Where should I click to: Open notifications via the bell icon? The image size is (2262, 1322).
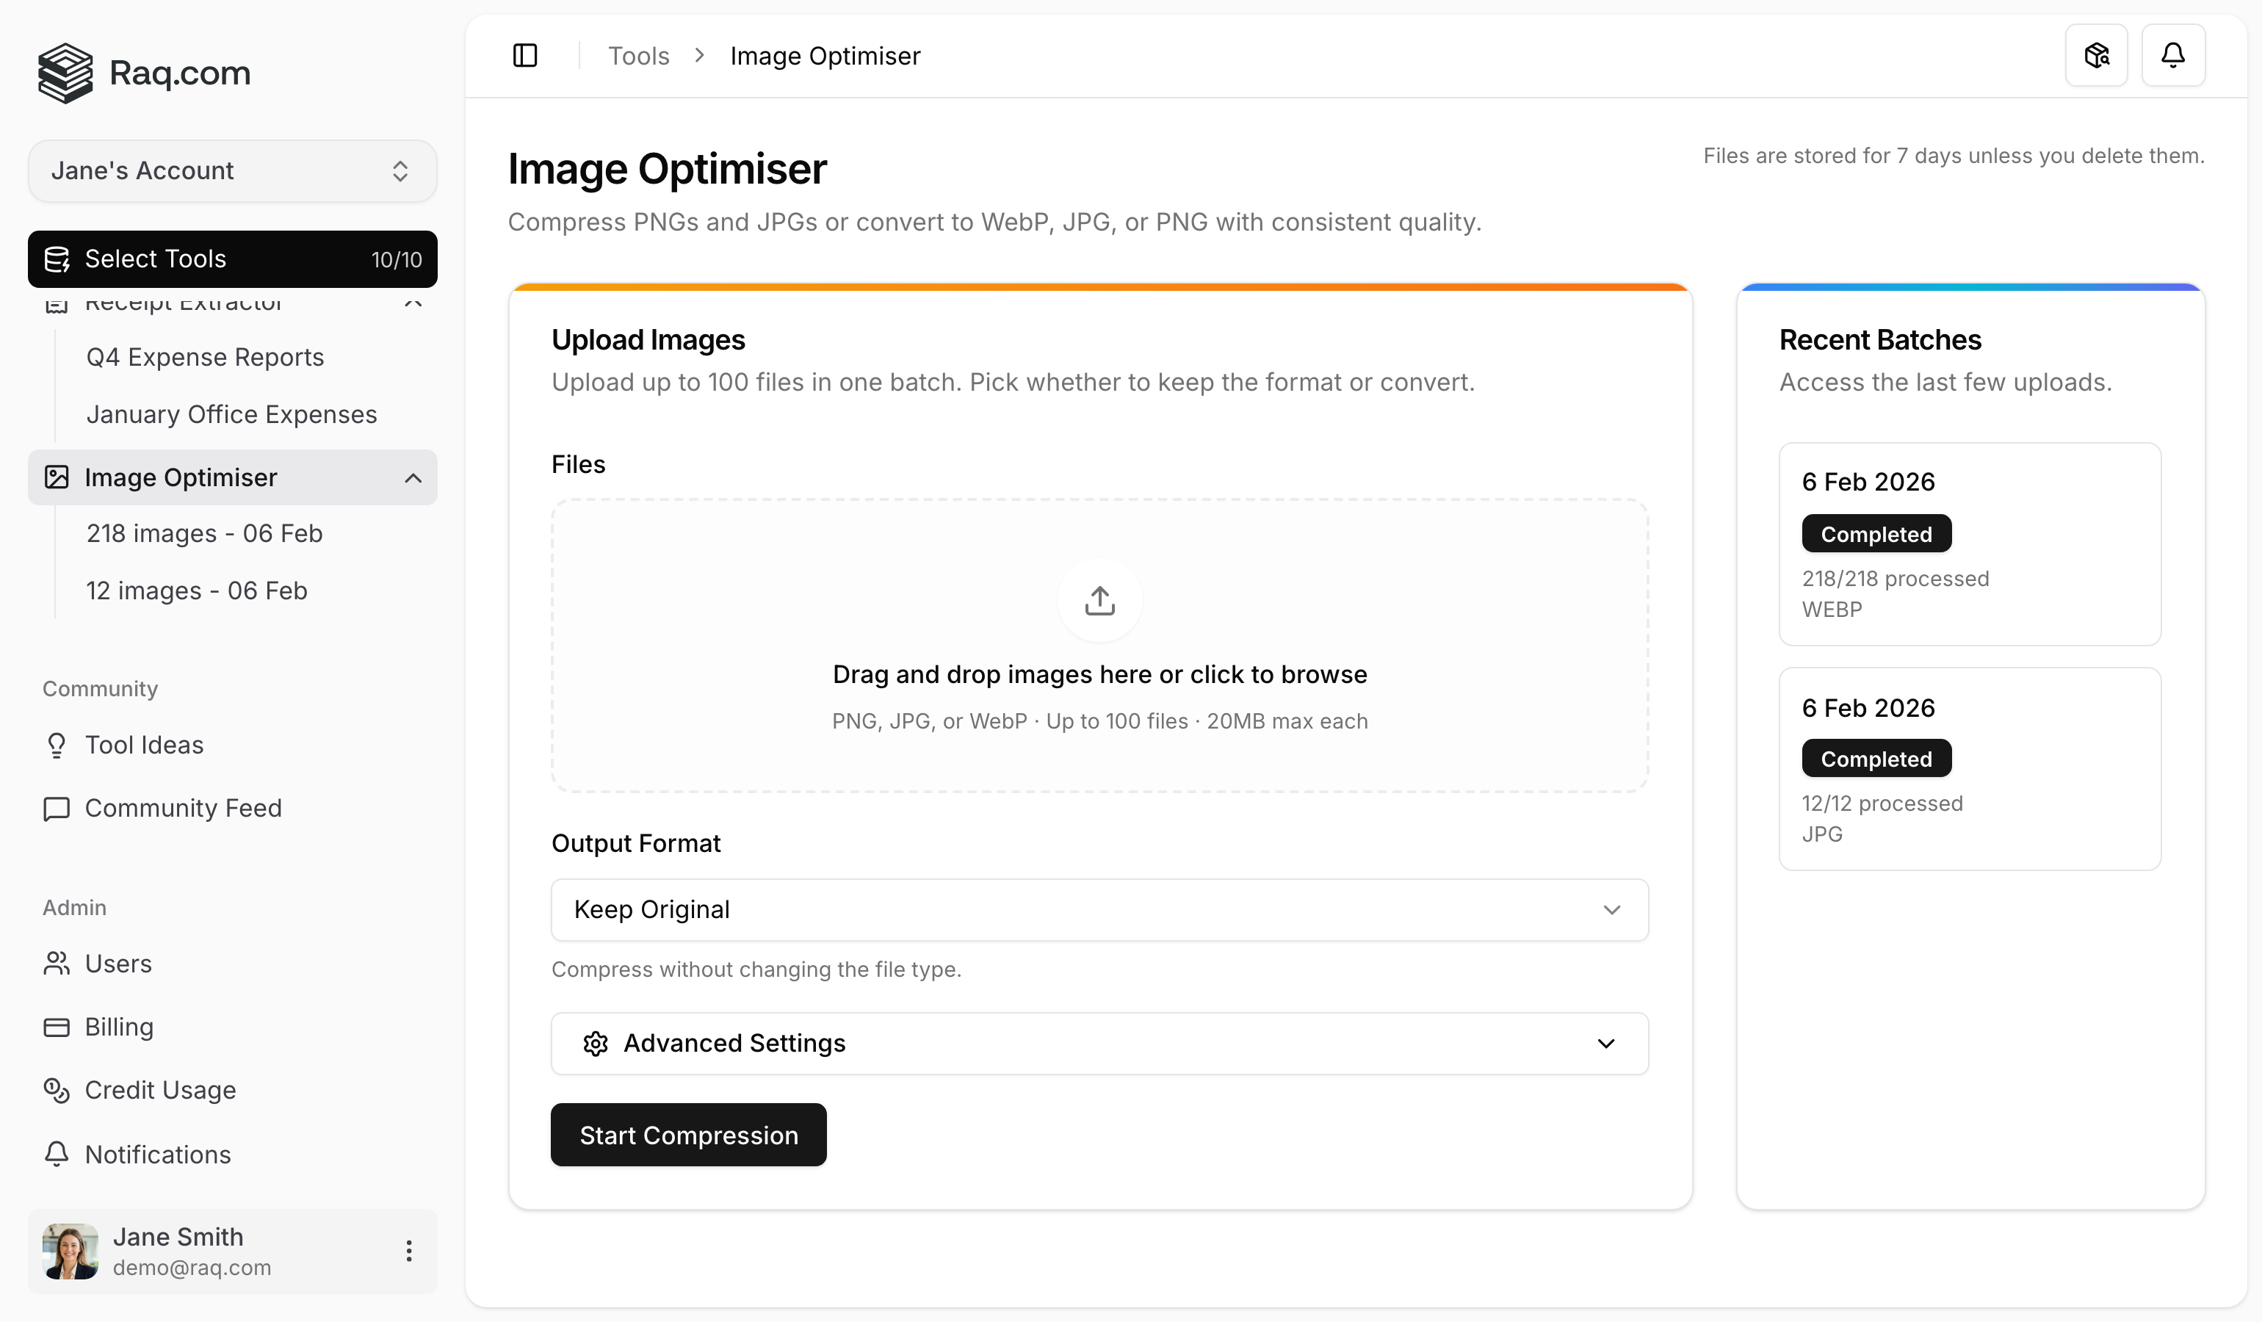click(2174, 55)
